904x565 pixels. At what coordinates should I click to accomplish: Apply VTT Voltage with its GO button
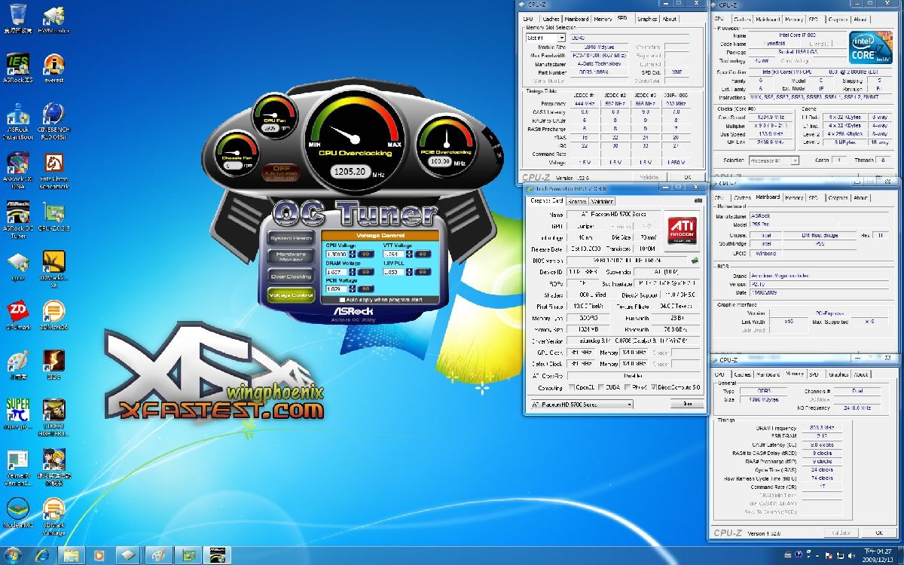423,254
